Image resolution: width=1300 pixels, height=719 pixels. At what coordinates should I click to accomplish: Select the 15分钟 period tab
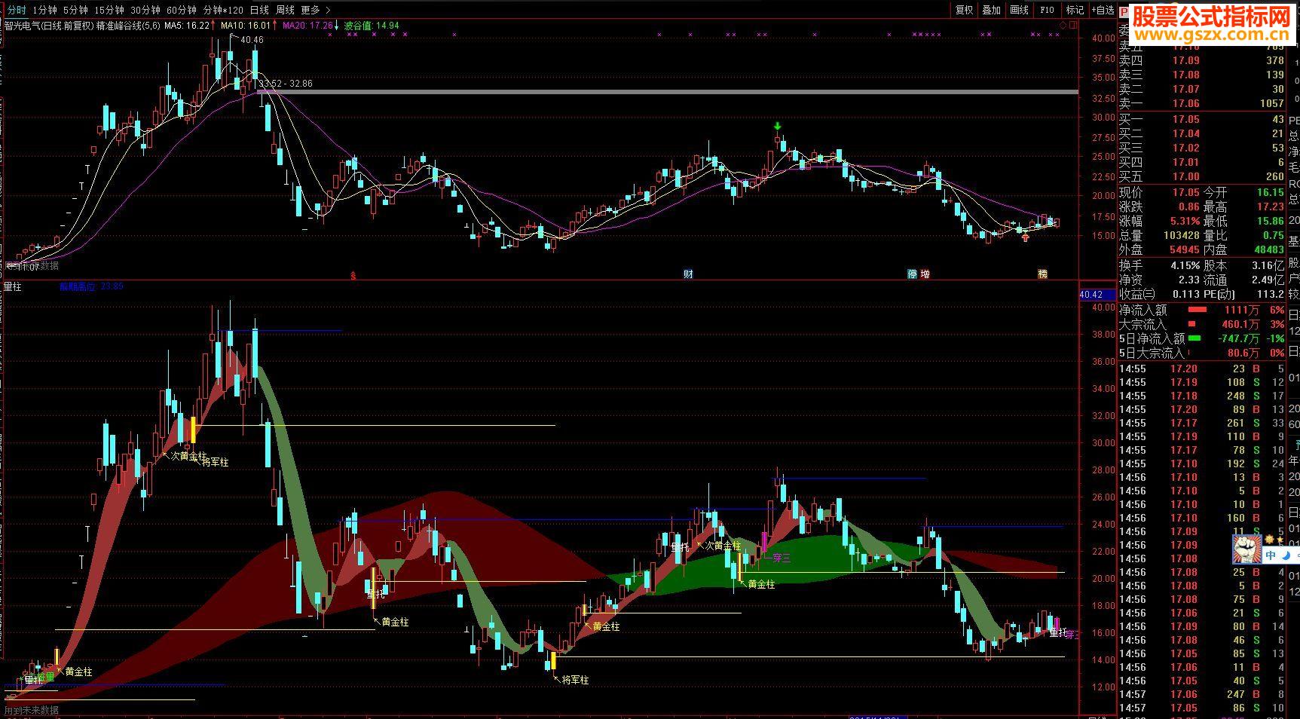click(109, 10)
